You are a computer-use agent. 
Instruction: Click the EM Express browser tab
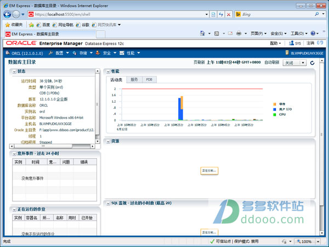[50, 34]
